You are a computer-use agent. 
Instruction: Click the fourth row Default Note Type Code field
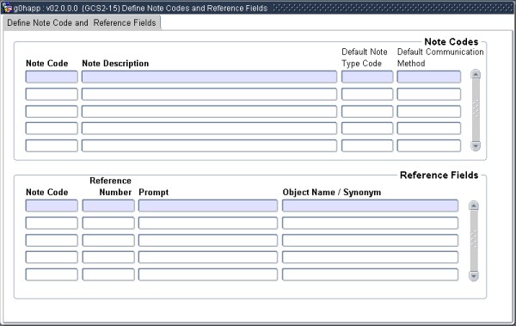367,128
